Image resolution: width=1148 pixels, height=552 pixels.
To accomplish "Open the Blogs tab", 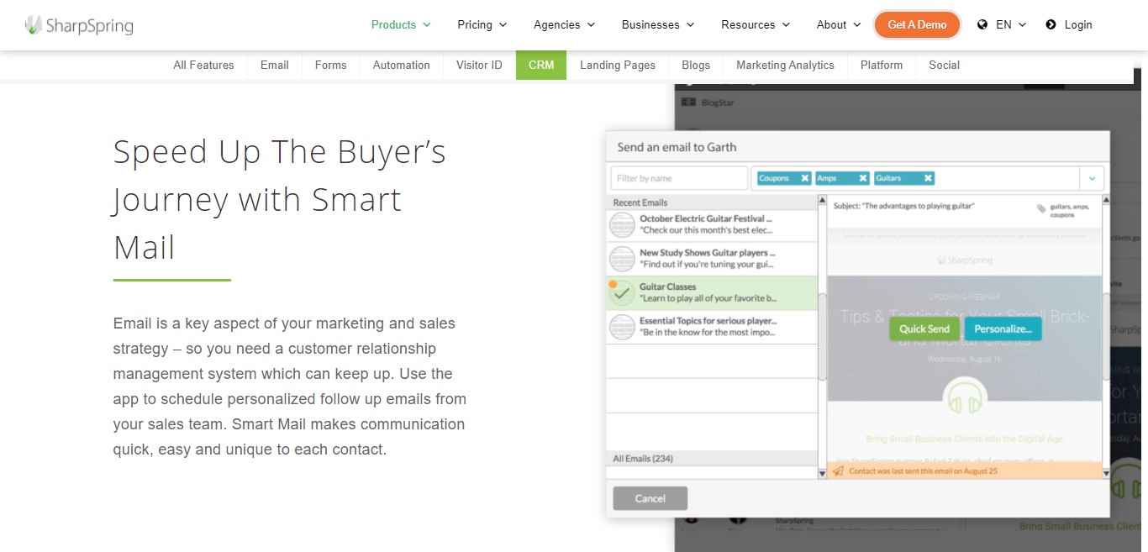I will tap(696, 65).
